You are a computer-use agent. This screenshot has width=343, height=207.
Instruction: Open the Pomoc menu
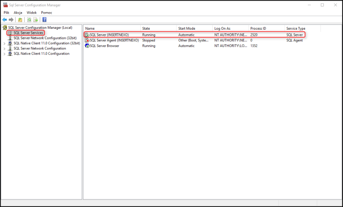47,13
